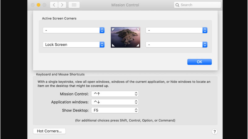The height and width of the screenshot is (139, 248).
Task: Click the desktop preview thumbnail
Action: [126, 37]
